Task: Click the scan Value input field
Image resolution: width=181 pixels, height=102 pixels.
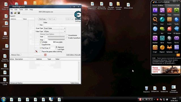Action: 62,25
